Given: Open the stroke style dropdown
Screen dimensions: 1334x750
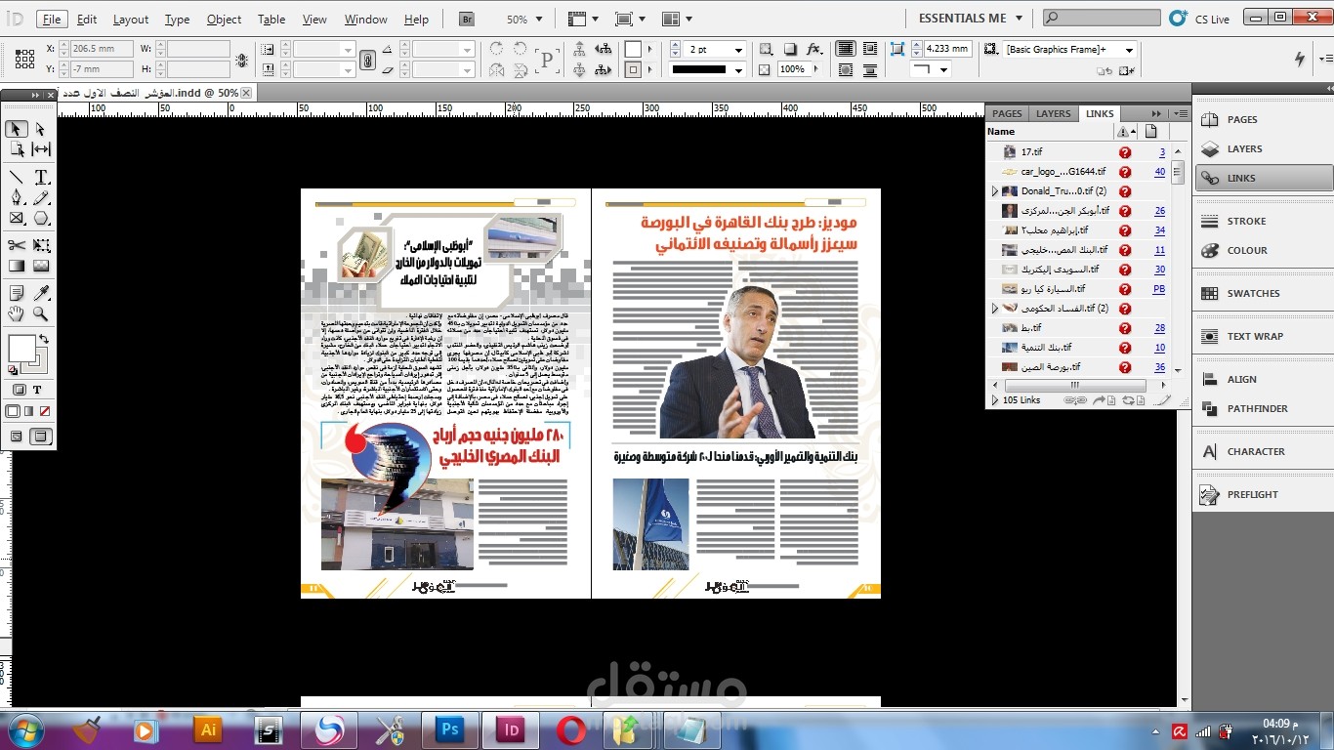Looking at the screenshot, I should click(x=738, y=70).
